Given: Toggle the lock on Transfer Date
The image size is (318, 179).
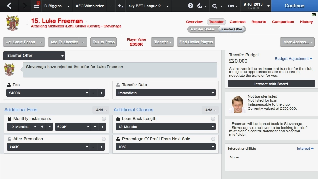Looking at the screenshot, I should click(x=118, y=85).
